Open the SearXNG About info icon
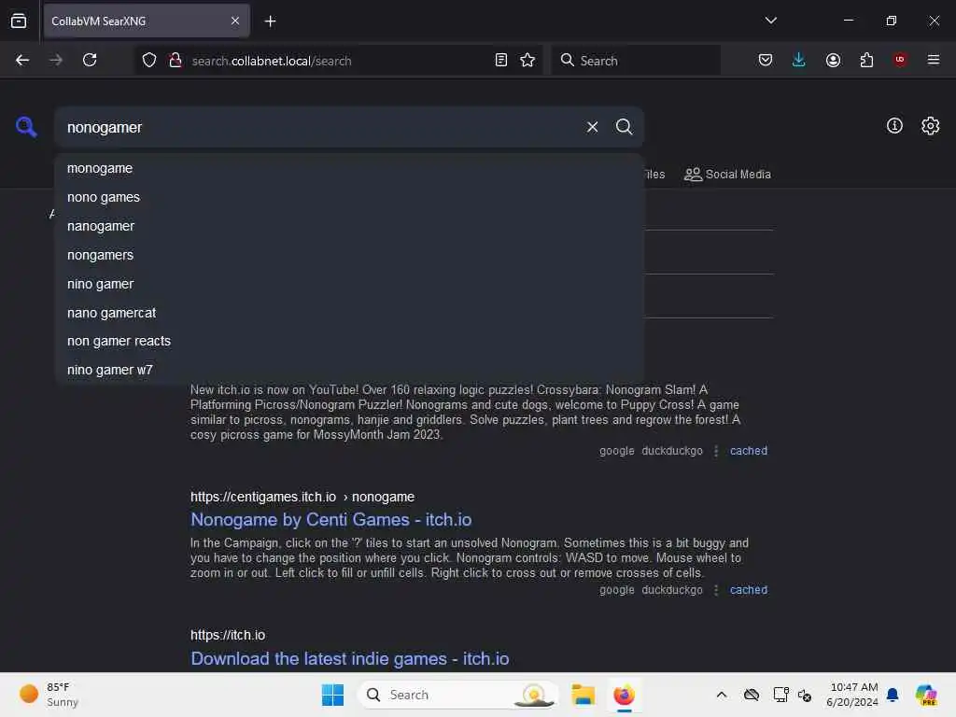 (x=894, y=126)
